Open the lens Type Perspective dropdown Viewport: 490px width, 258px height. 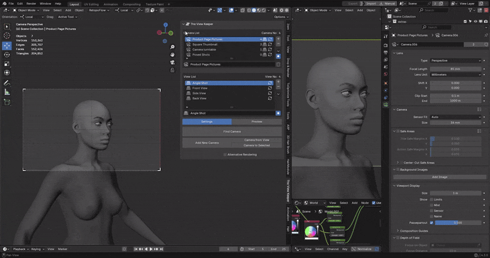pyautogui.click(x=456, y=61)
